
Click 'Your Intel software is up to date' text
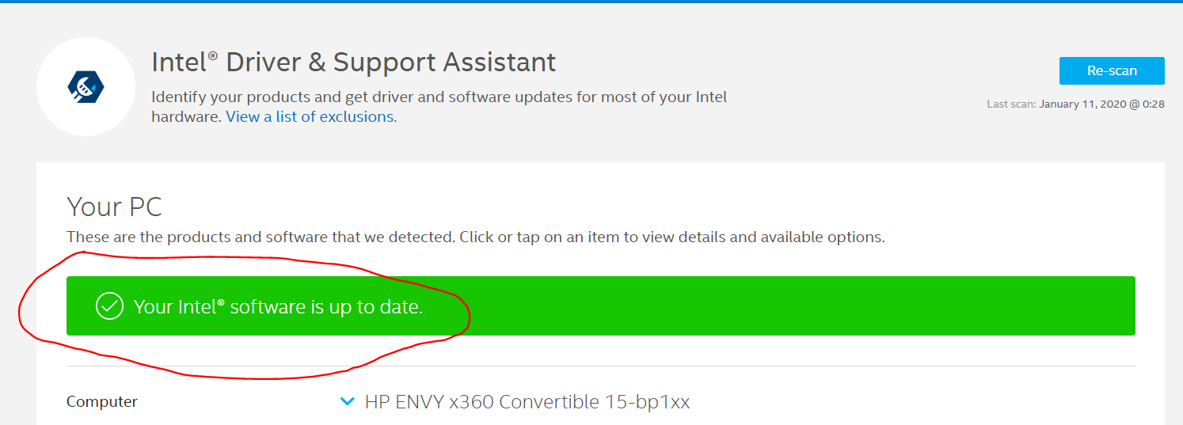(278, 307)
